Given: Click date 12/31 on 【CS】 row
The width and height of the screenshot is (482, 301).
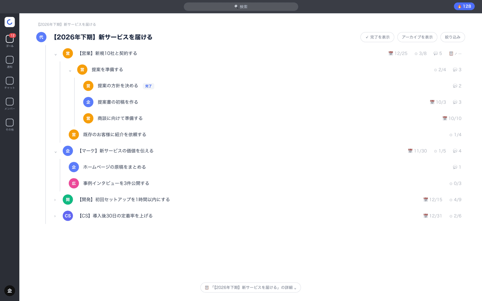Looking at the screenshot, I should coord(433,216).
